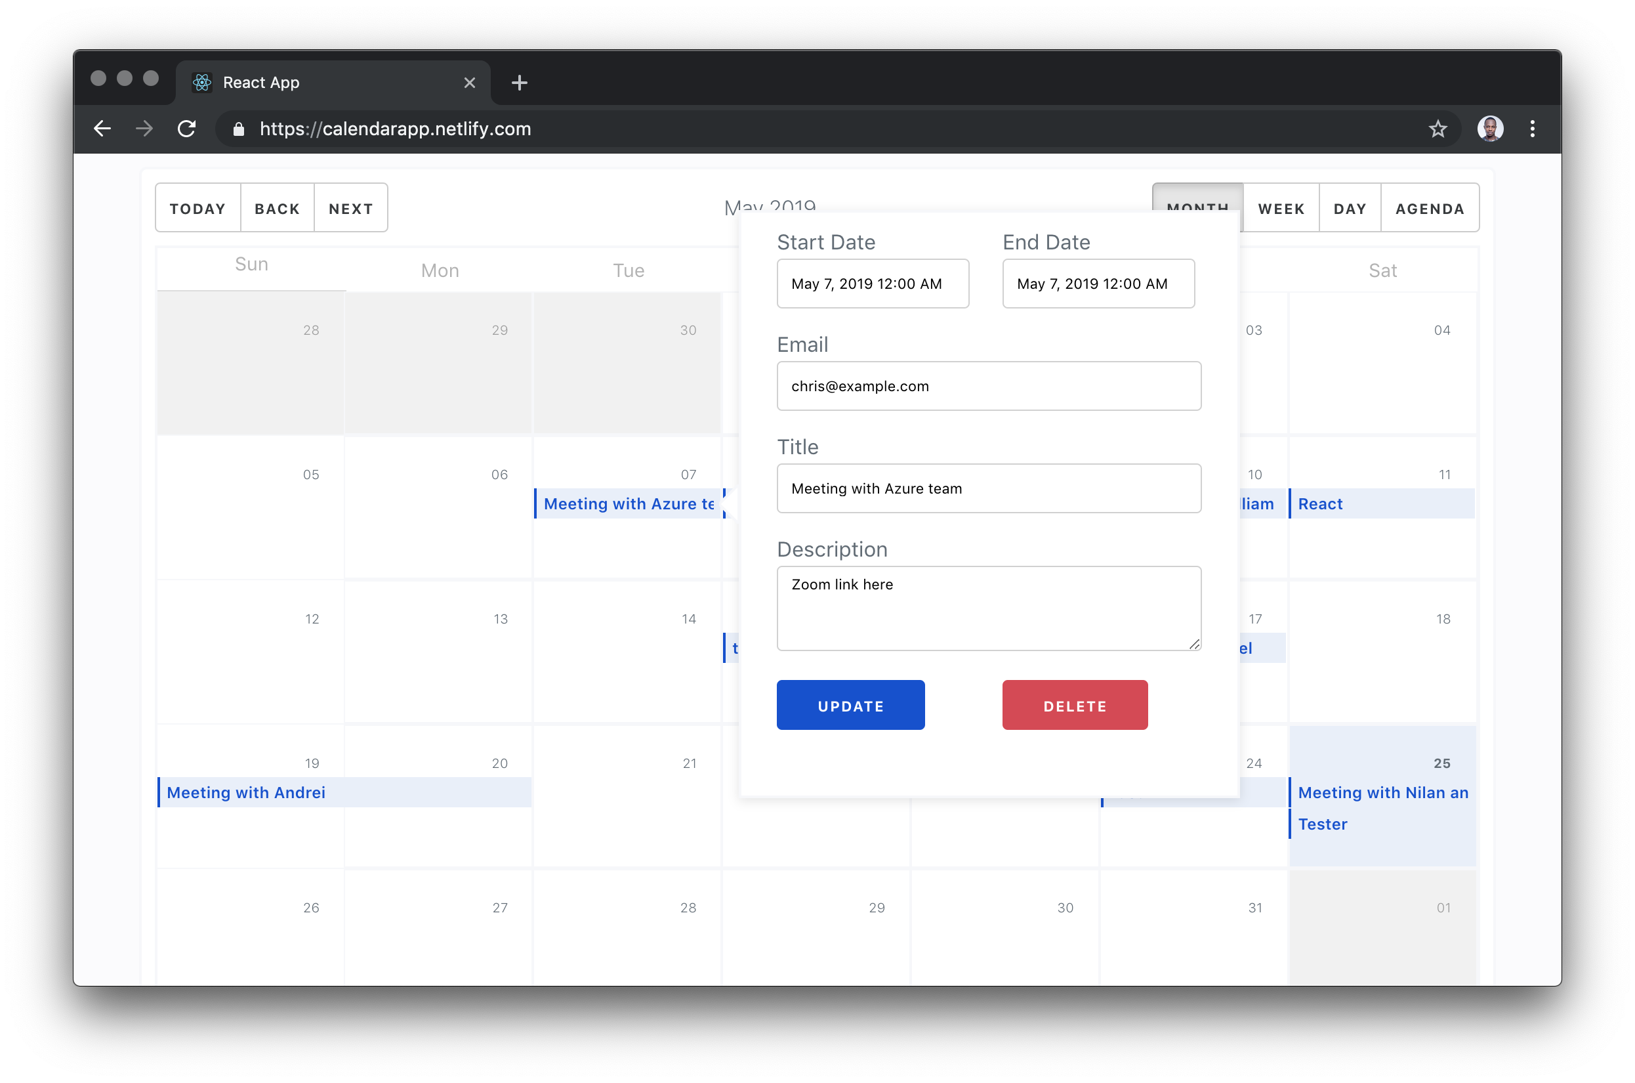This screenshot has width=1635, height=1083.
Task: Toggle the browser favorites star icon
Action: (1440, 129)
